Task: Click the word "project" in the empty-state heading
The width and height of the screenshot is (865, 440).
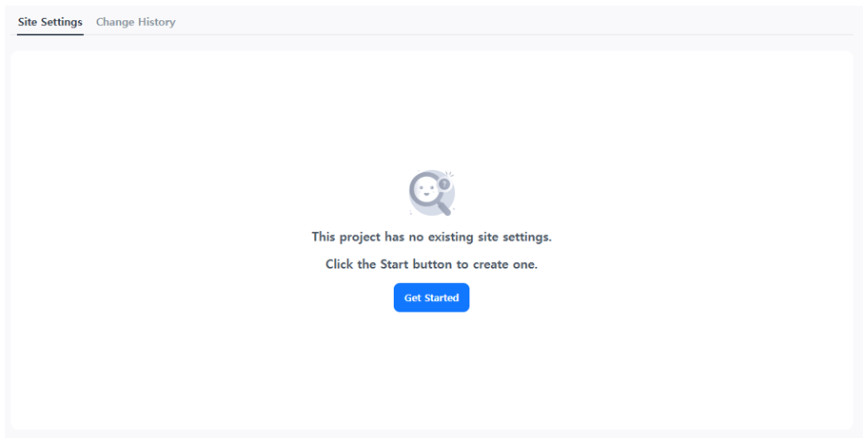Action: [x=360, y=237]
